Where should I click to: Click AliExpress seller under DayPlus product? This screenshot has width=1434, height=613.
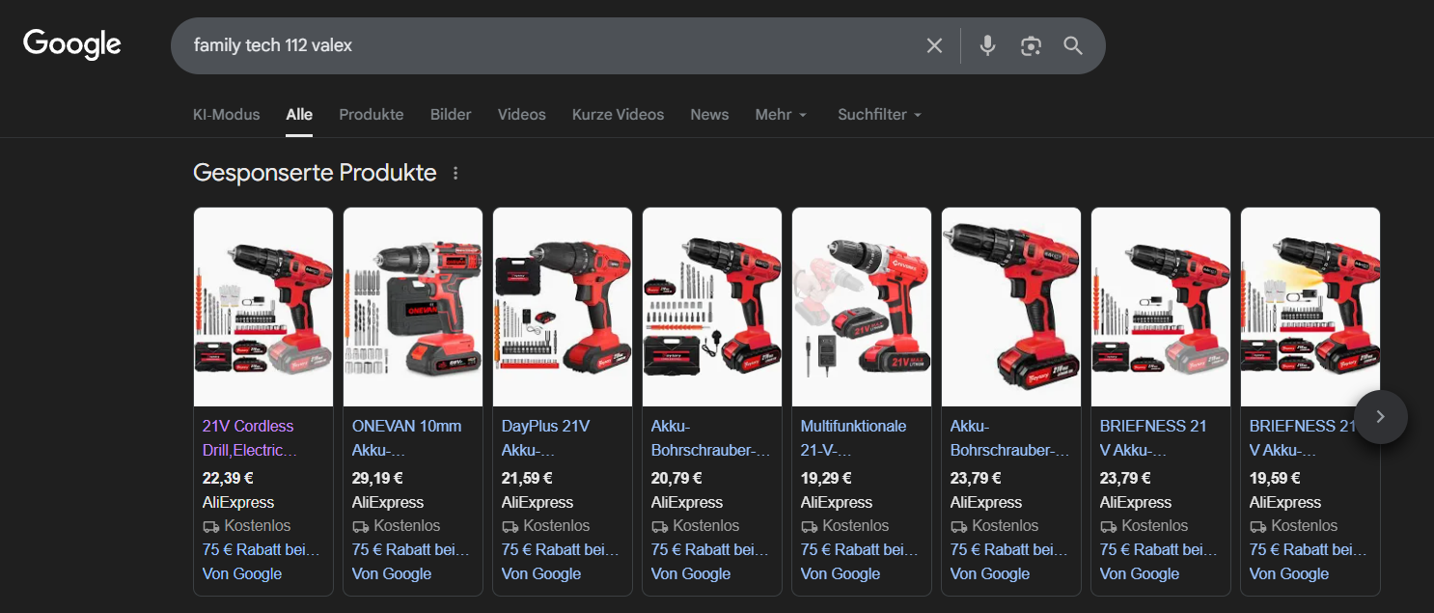[x=538, y=502]
